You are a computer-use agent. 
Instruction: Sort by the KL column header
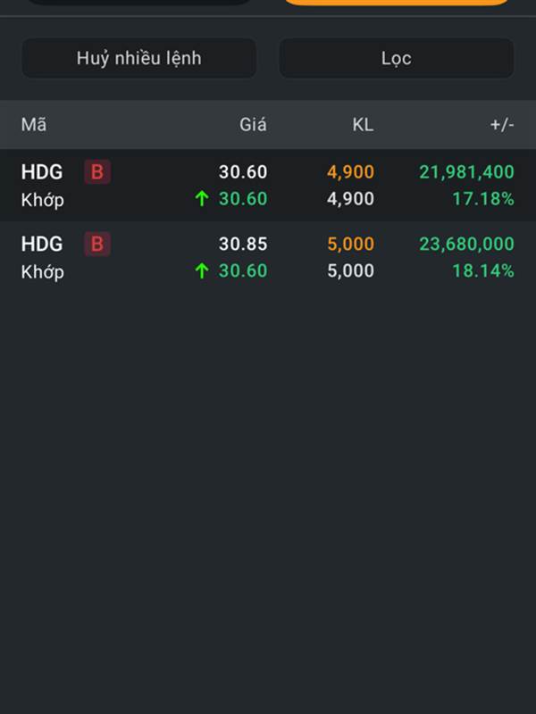(363, 125)
